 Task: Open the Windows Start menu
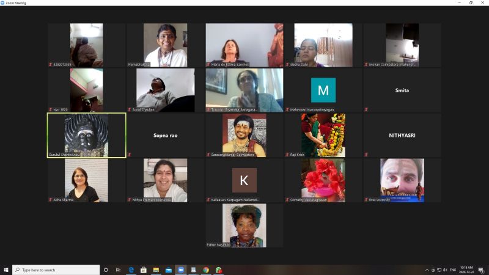6,269
